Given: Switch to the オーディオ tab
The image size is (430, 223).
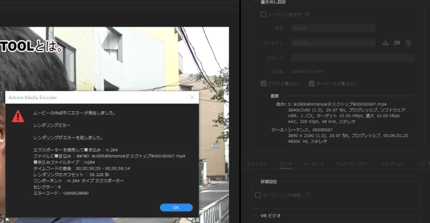Looking at the screenshot, I should pos(314,164).
